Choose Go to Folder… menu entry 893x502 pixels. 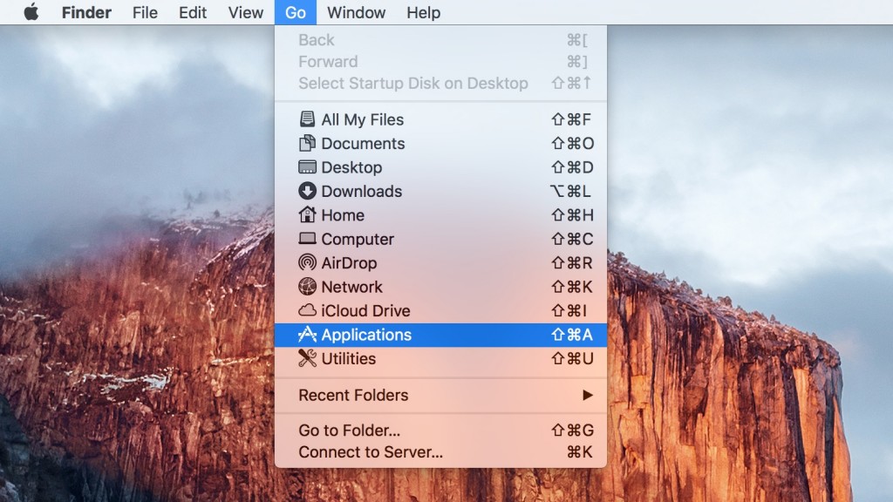tap(440, 431)
